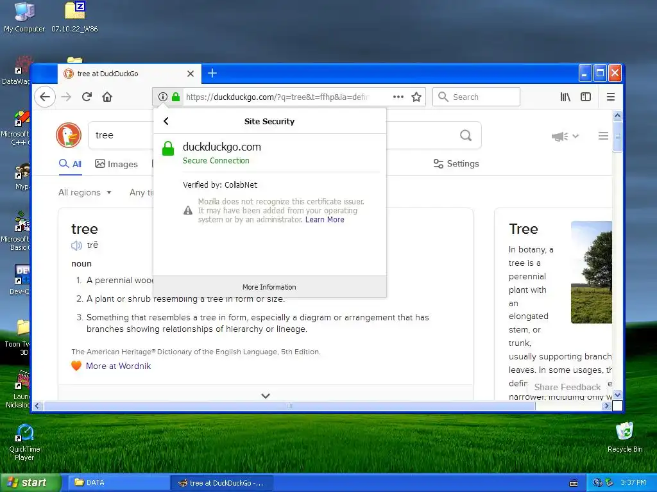Select the 'tree at DuckDuckGo' browser tab
The width and height of the screenshot is (657, 492).
click(129, 74)
